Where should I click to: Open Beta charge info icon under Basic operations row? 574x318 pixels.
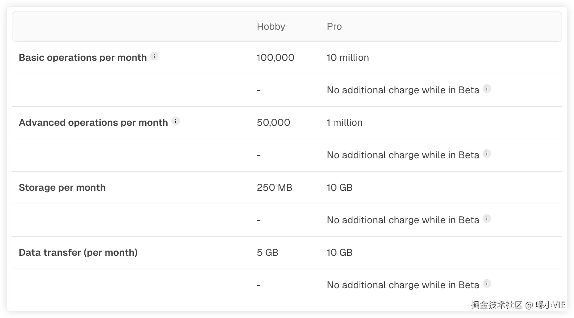[487, 89]
